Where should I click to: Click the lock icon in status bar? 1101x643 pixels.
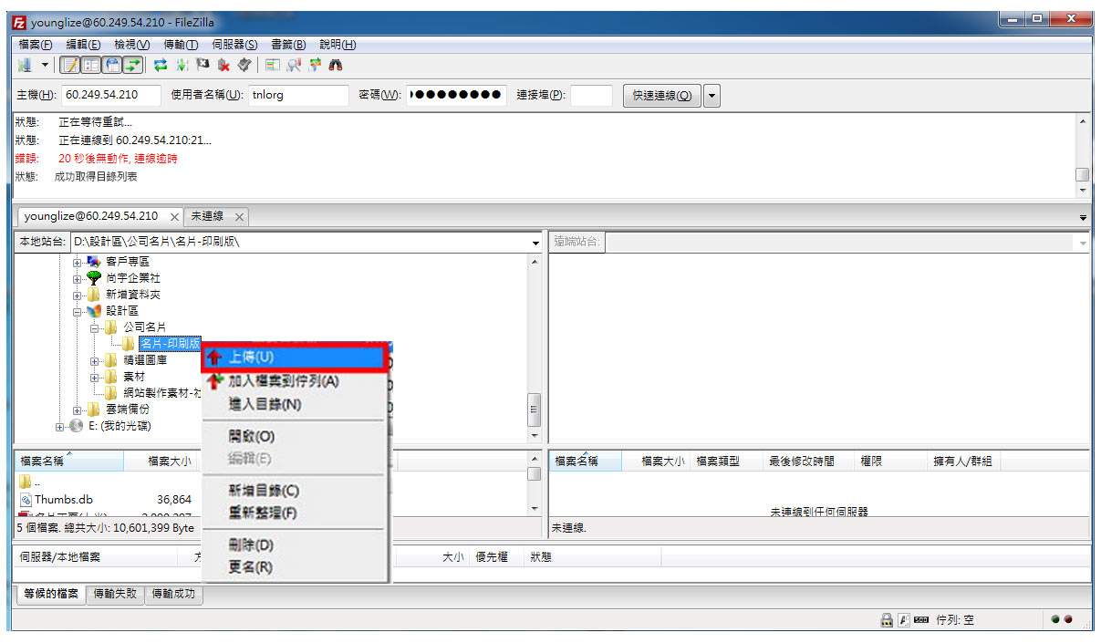pyautogui.click(x=886, y=620)
